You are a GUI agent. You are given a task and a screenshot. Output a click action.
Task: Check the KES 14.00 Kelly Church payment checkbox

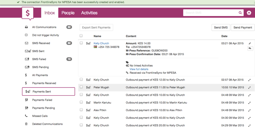(x=81, y=43)
